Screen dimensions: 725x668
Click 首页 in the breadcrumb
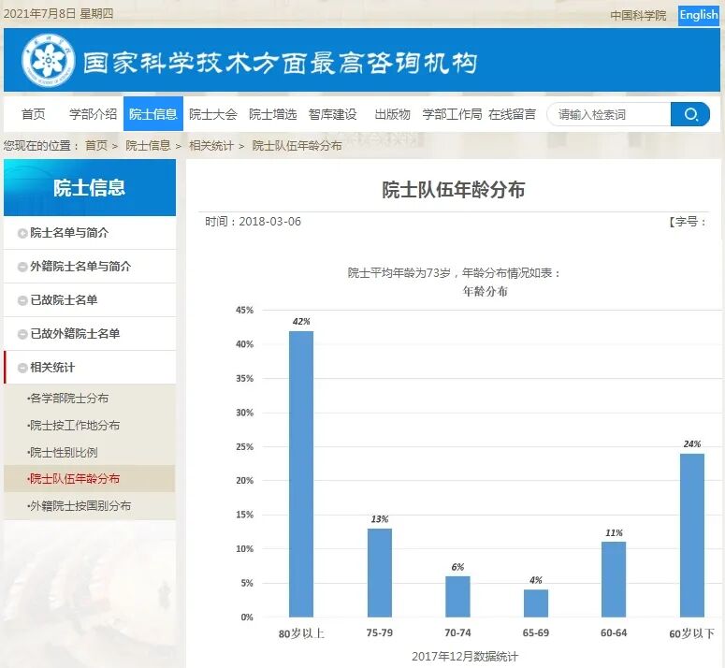96,146
